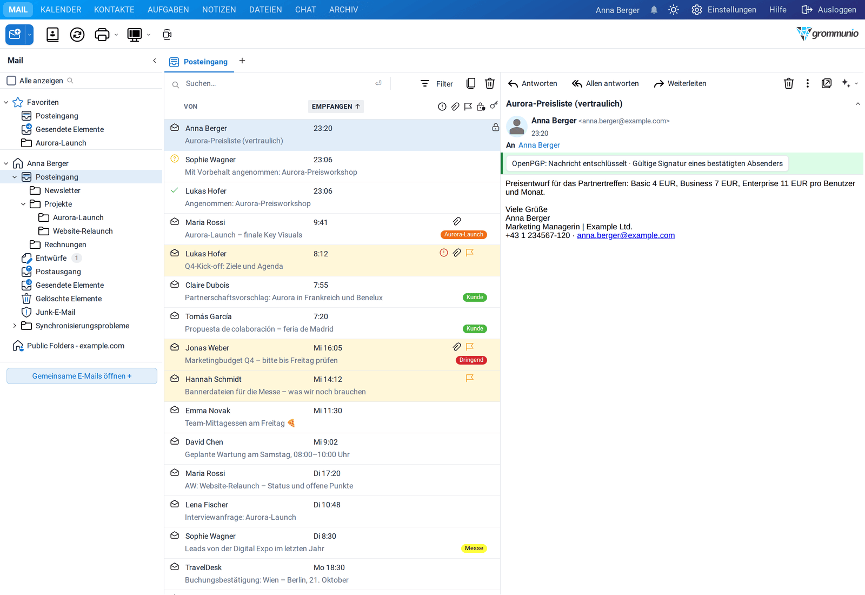Sort by the attachment column icon
The height and width of the screenshot is (595, 865).
[x=455, y=107]
